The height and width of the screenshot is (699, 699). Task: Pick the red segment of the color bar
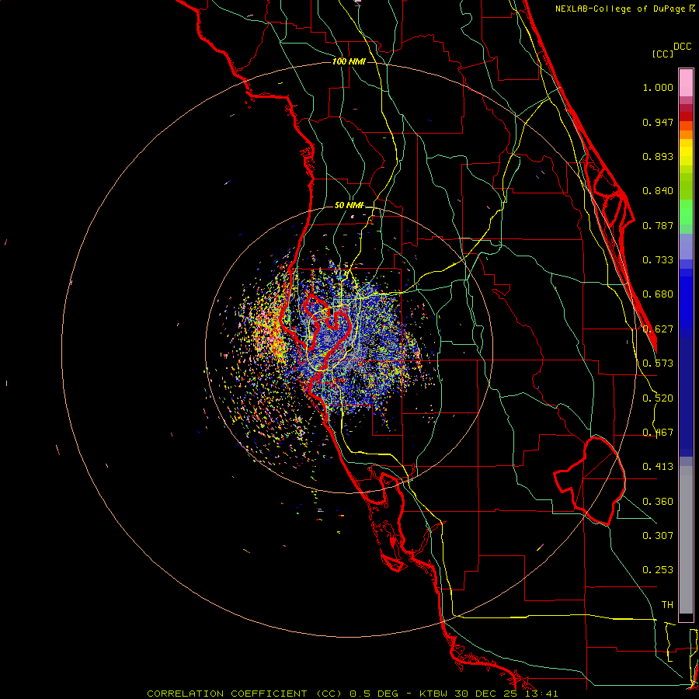pos(686,116)
